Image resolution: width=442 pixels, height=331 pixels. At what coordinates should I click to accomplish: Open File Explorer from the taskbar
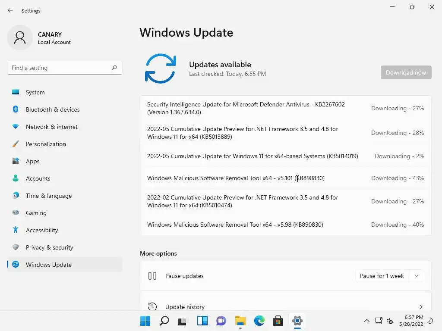pos(240,321)
